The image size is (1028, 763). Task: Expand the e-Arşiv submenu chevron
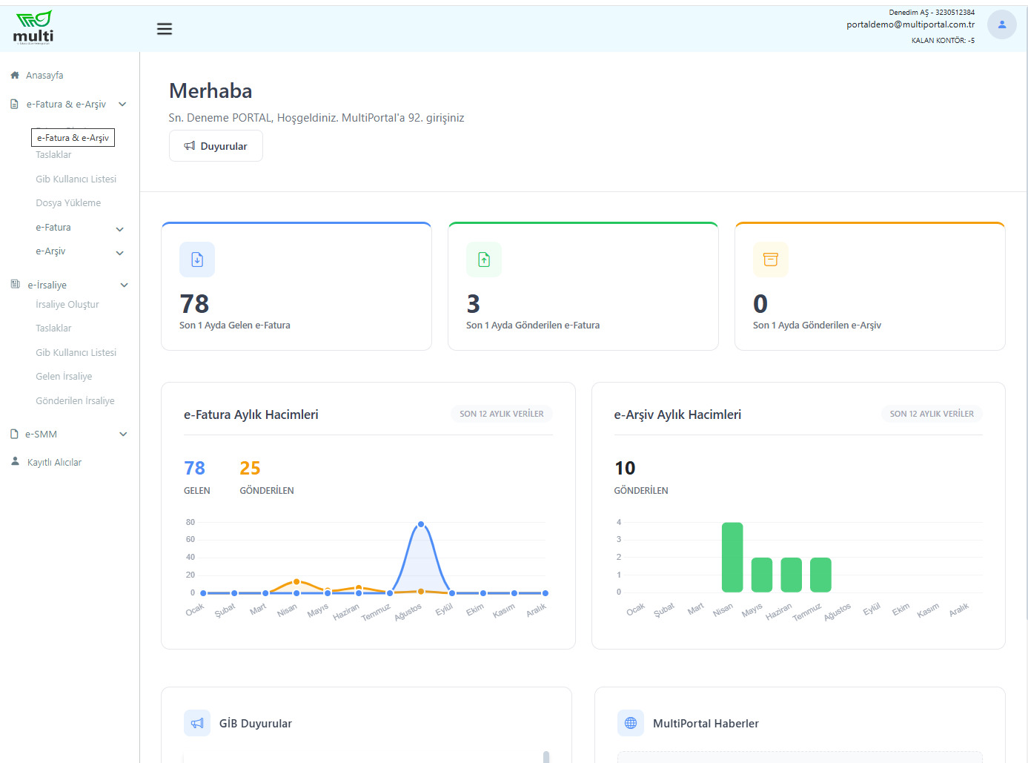pyautogui.click(x=120, y=253)
